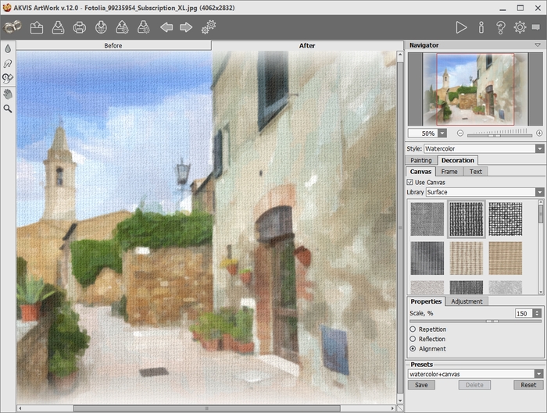Click the Save preset button
The image size is (547, 413).
[x=420, y=385]
